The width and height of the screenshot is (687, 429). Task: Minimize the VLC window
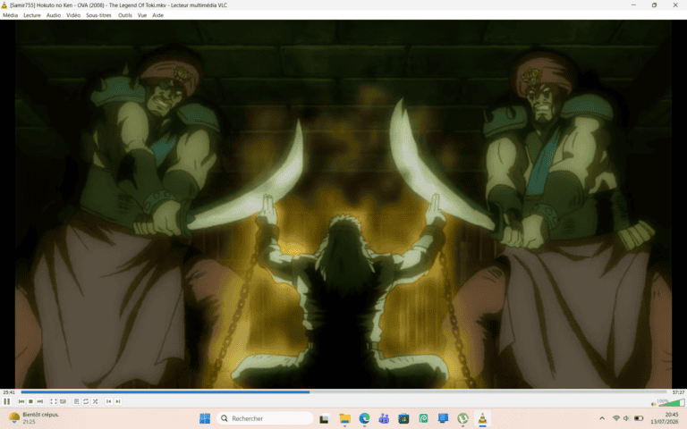[633, 5]
